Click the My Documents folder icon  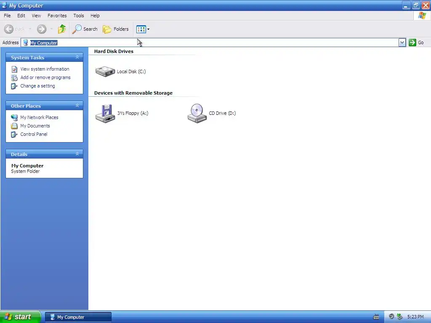tap(14, 126)
